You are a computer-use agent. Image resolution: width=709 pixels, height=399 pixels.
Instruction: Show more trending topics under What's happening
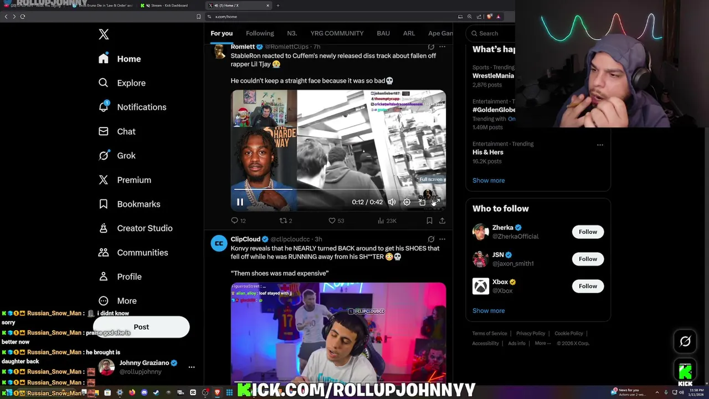pyautogui.click(x=489, y=181)
